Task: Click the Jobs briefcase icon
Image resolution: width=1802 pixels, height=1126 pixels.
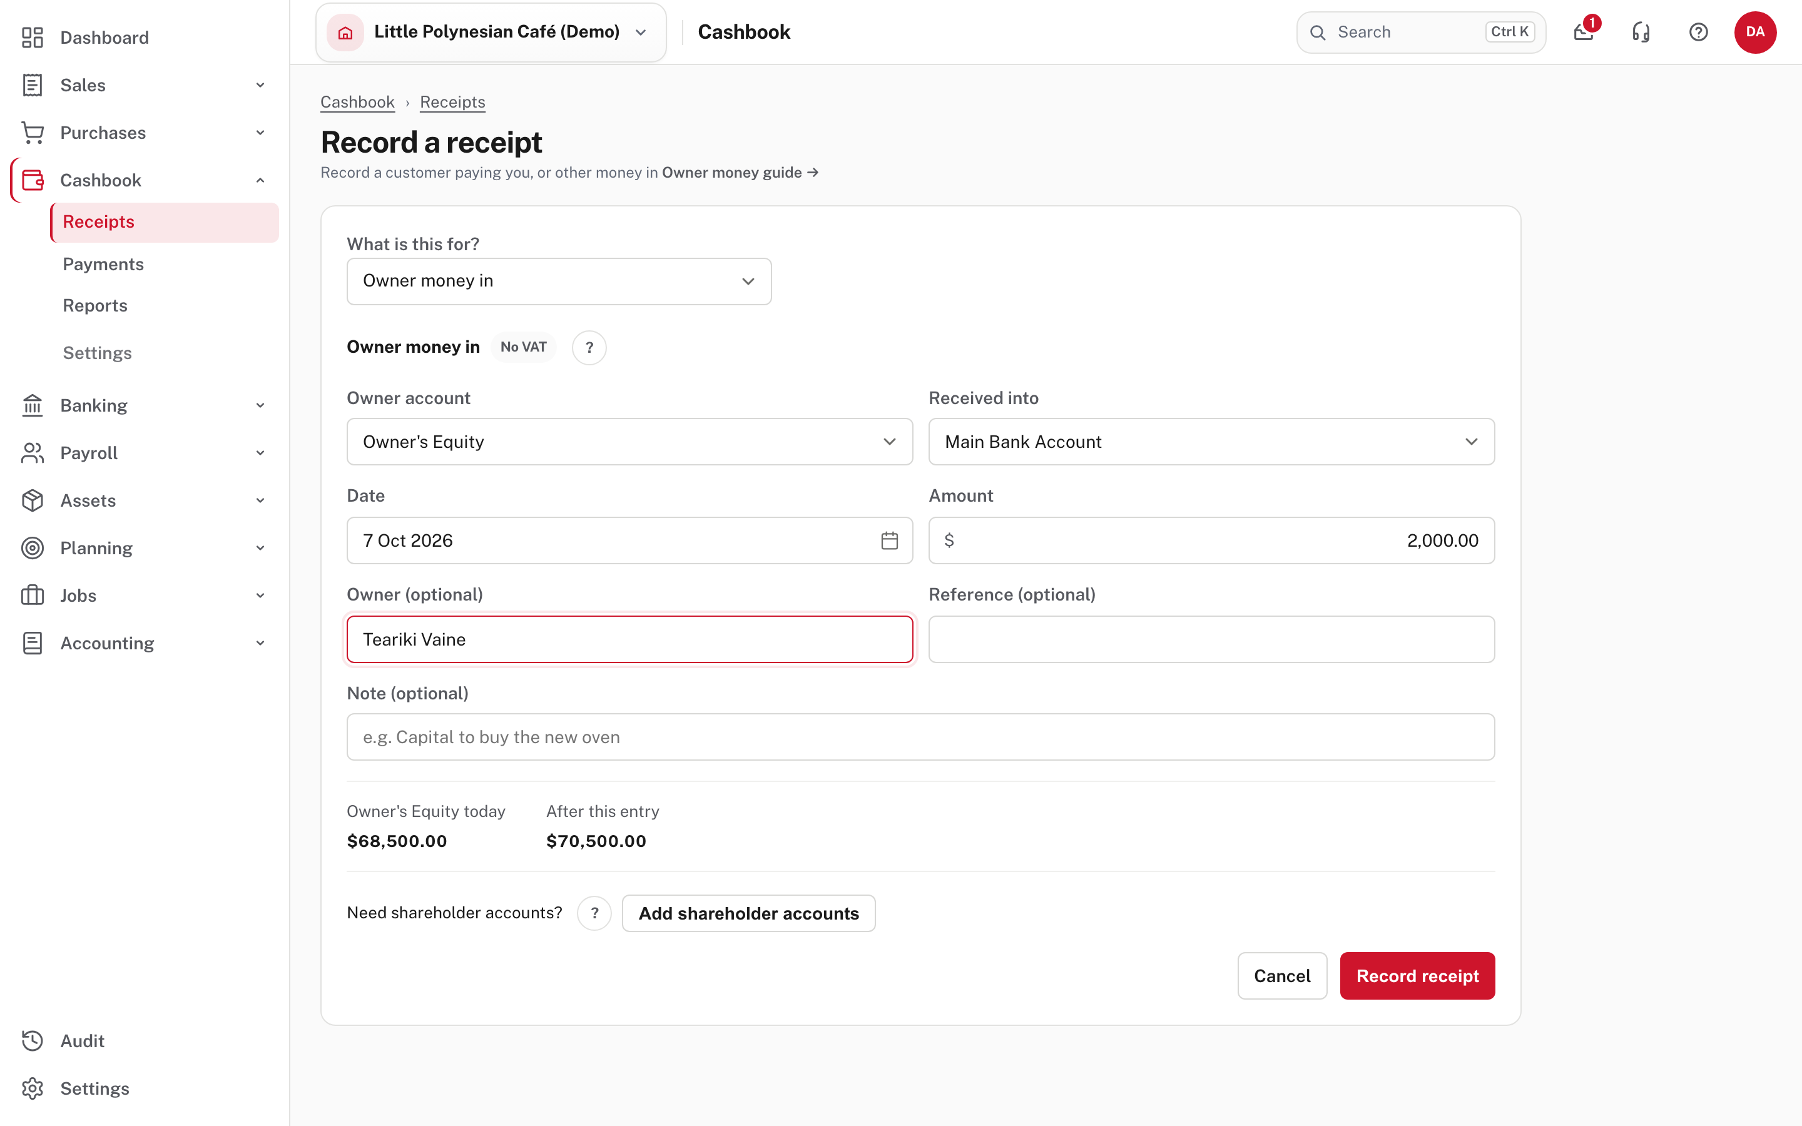Action: [x=32, y=596]
